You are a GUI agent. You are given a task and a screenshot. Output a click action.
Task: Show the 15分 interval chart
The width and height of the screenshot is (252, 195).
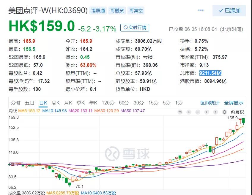(x=153, y=103)
